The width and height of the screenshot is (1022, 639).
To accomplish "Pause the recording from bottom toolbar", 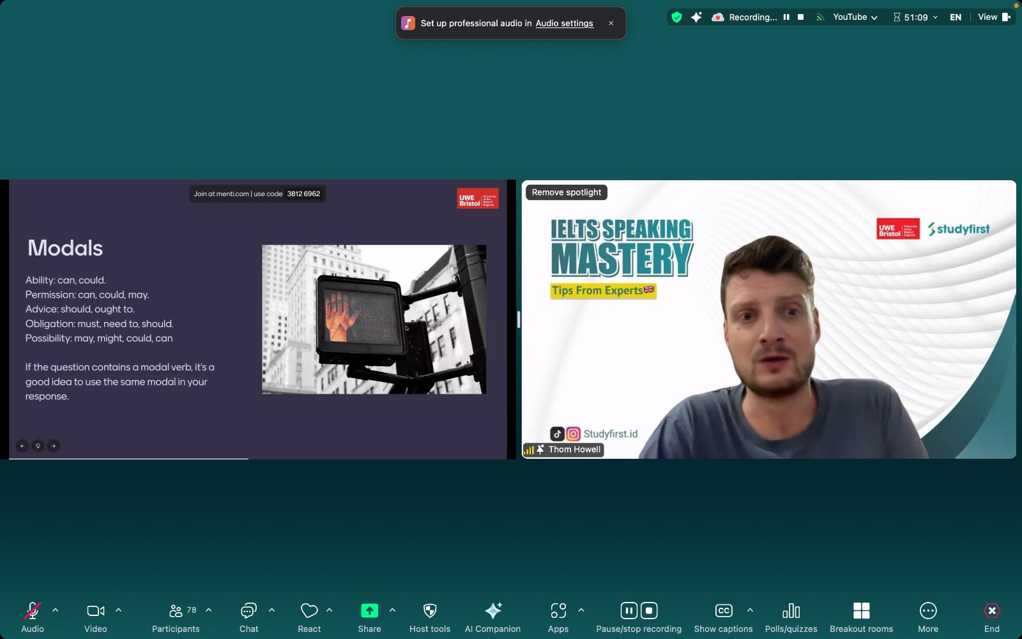I will [629, 611].
